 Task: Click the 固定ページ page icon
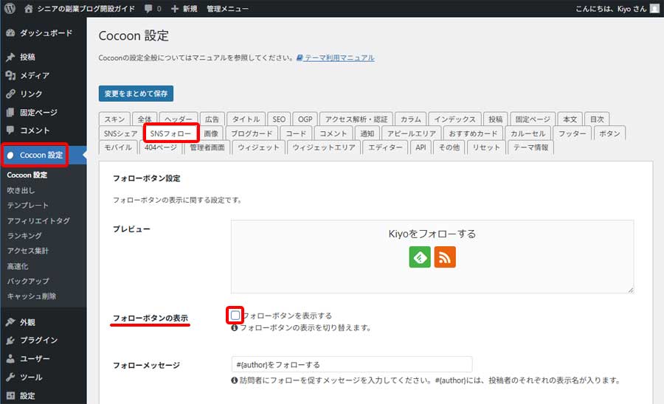[x=10, y=112]
